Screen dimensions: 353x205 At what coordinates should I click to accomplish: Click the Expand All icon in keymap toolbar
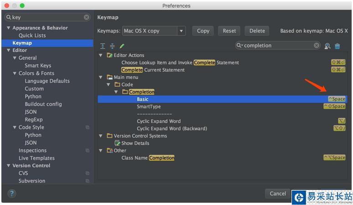[103, 46]
